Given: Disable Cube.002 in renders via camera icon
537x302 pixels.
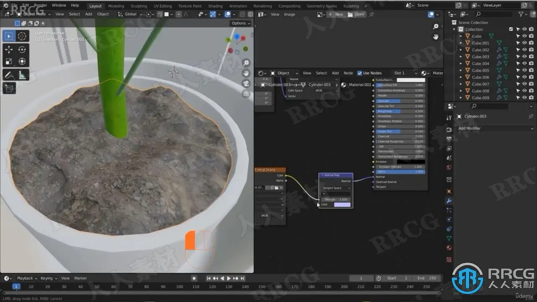Looking at the screenshot, I should 531,49.
